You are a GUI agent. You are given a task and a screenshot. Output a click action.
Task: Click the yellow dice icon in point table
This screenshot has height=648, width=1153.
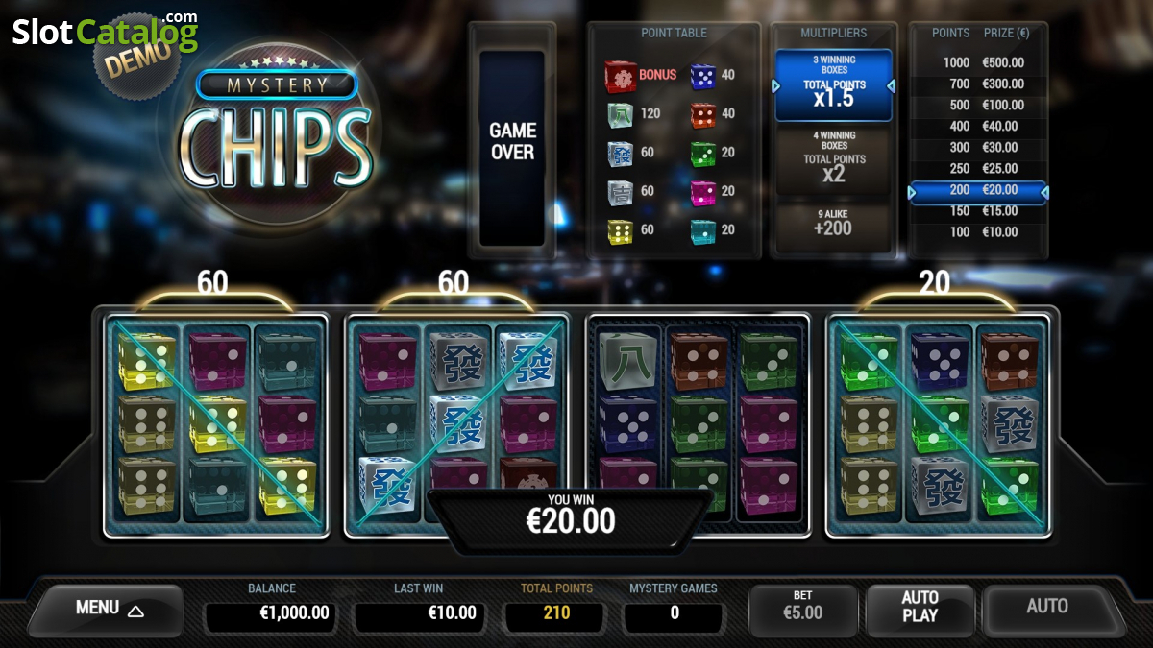619,230
